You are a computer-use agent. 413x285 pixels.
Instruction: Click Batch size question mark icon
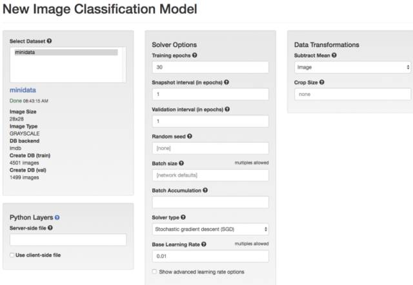pos(181,163)
